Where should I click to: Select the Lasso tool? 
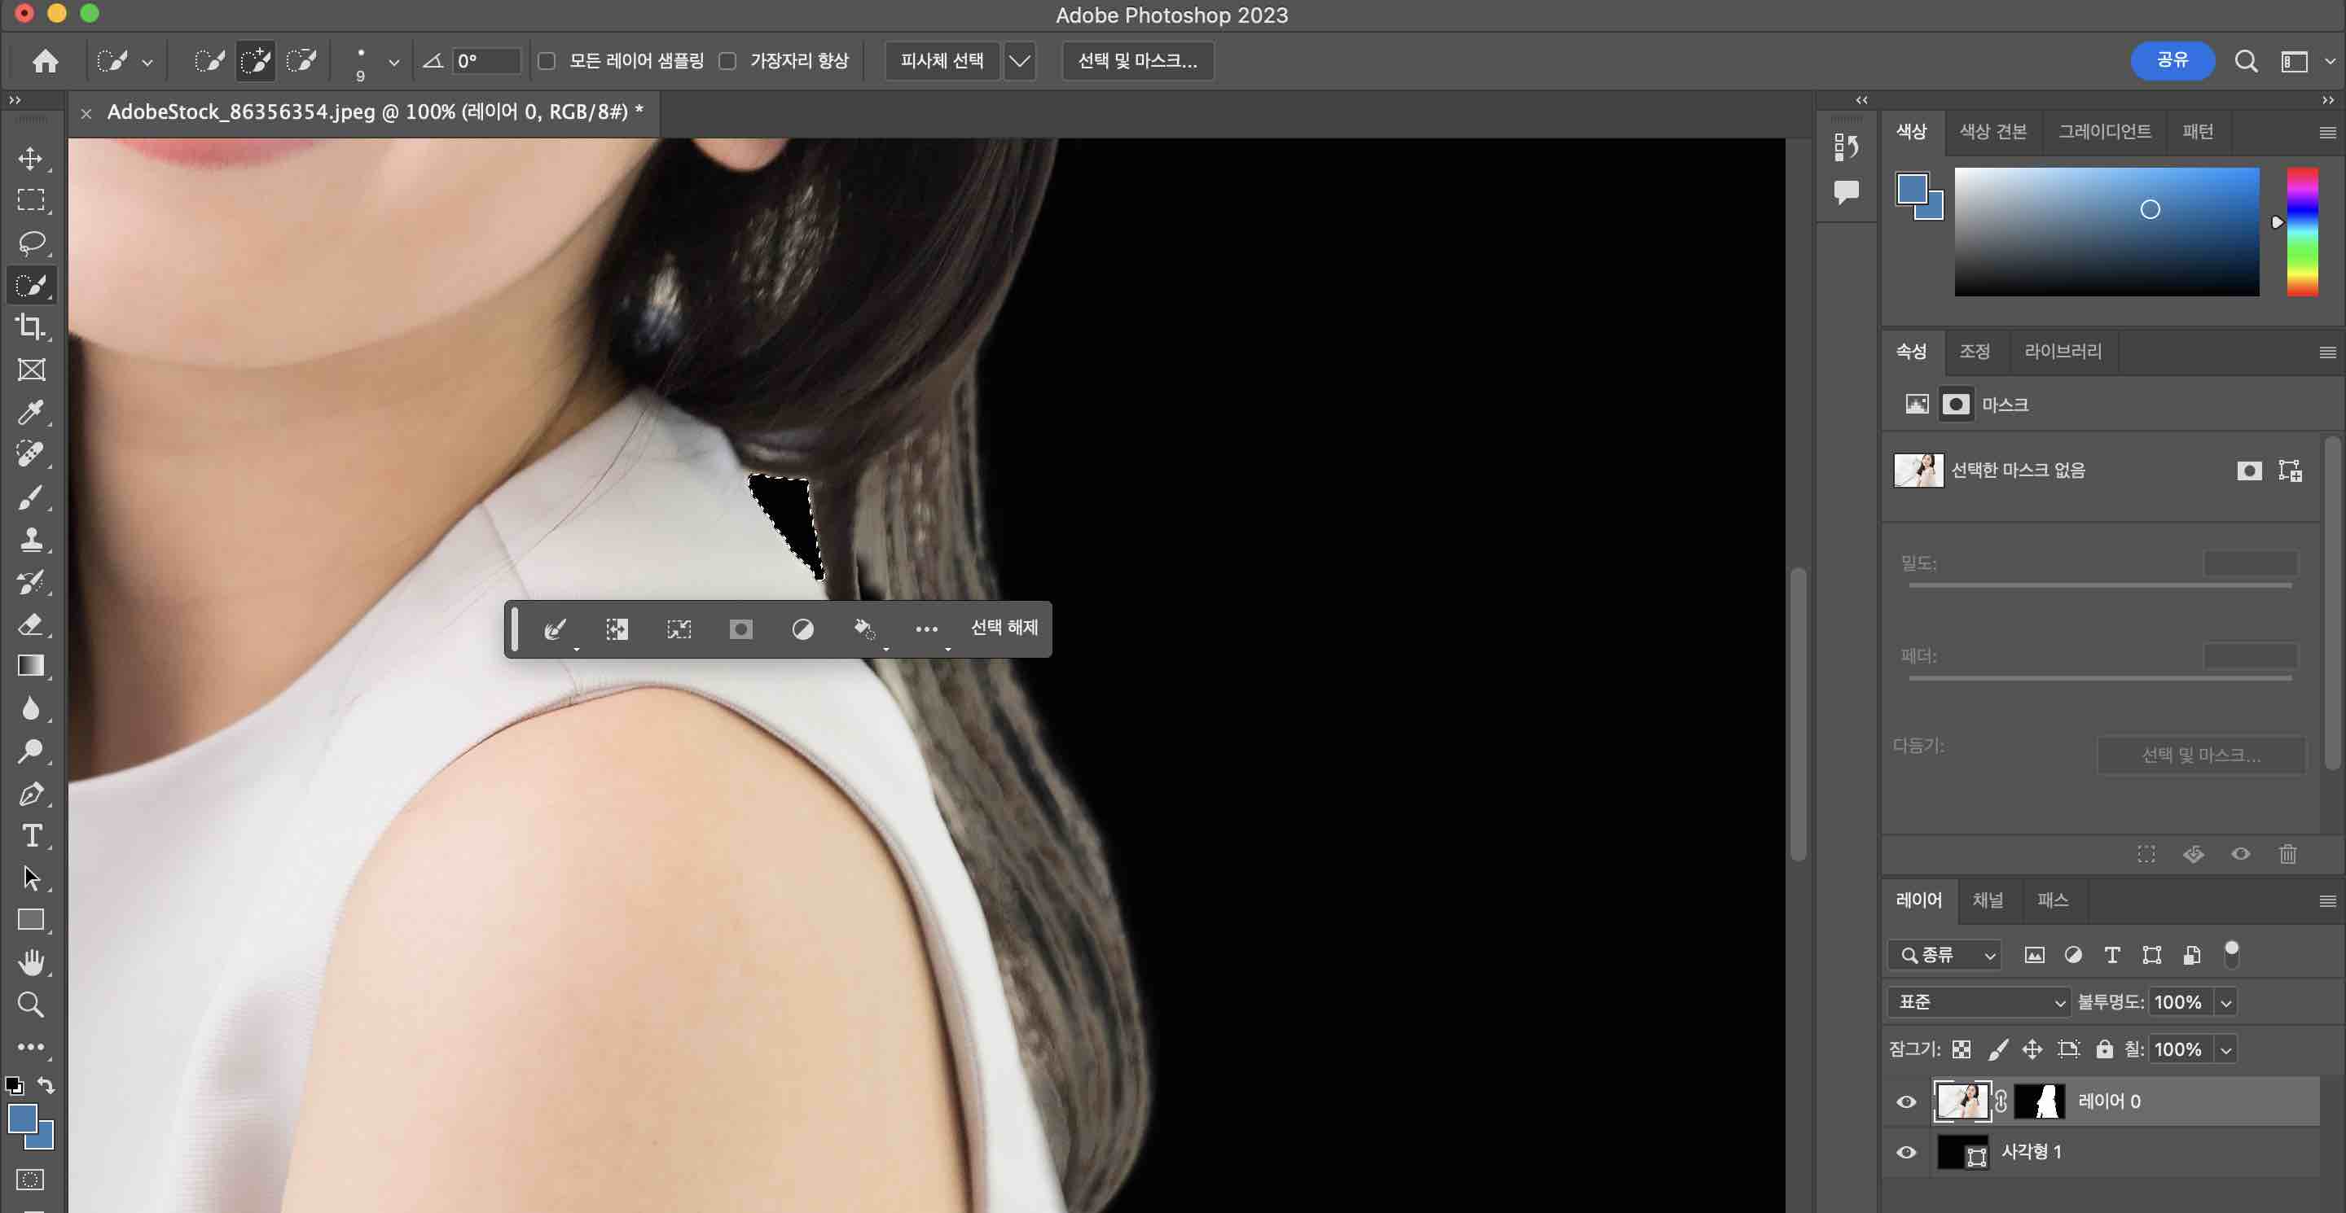click(x=31, y=243)
